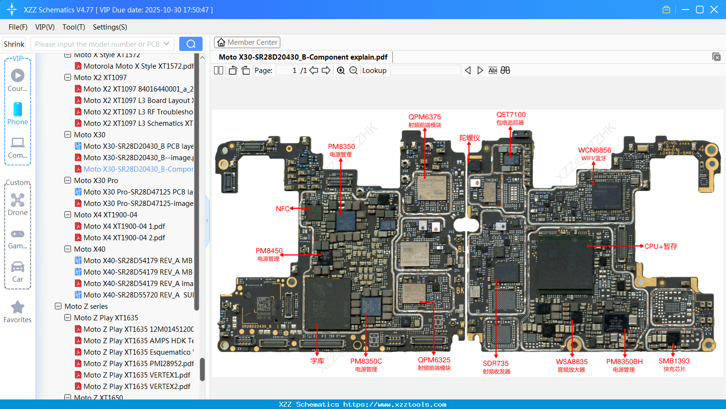Click the Favorites star icon
This screenshot has height=409, width=726.
(x=17, y=307)
